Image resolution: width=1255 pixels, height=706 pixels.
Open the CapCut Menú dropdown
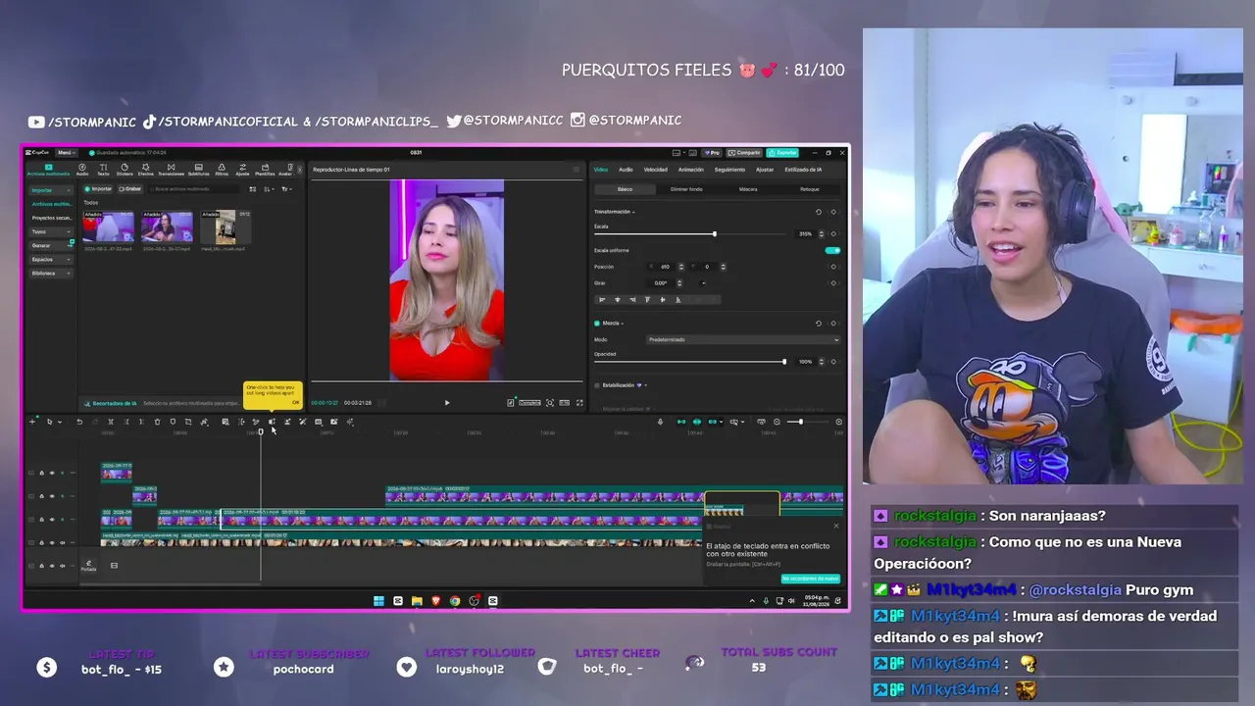(x=66, y=153)
